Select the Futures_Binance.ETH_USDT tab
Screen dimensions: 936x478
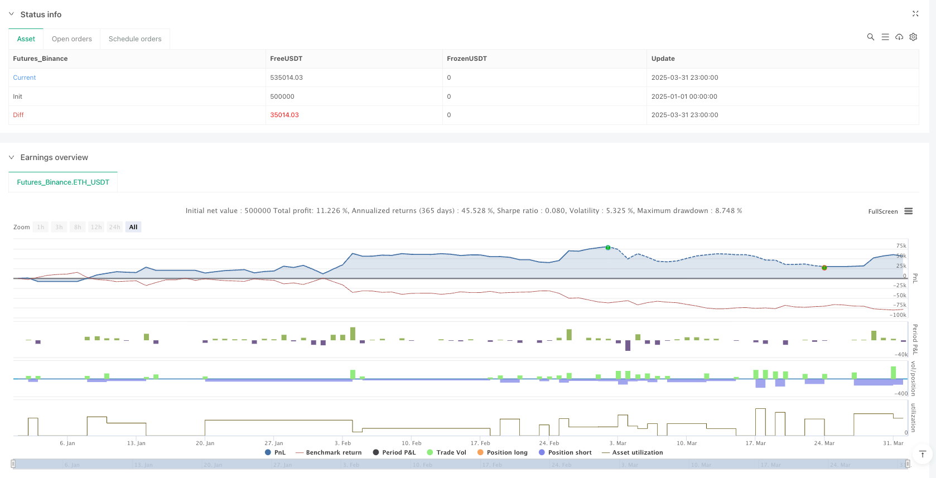click(x=63, y=182)
